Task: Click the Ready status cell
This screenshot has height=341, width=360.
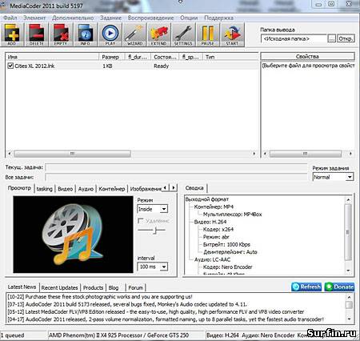Action: 162,66
